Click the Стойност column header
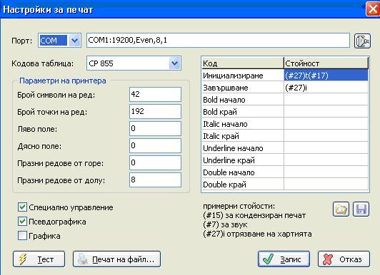 coord(326,63)
